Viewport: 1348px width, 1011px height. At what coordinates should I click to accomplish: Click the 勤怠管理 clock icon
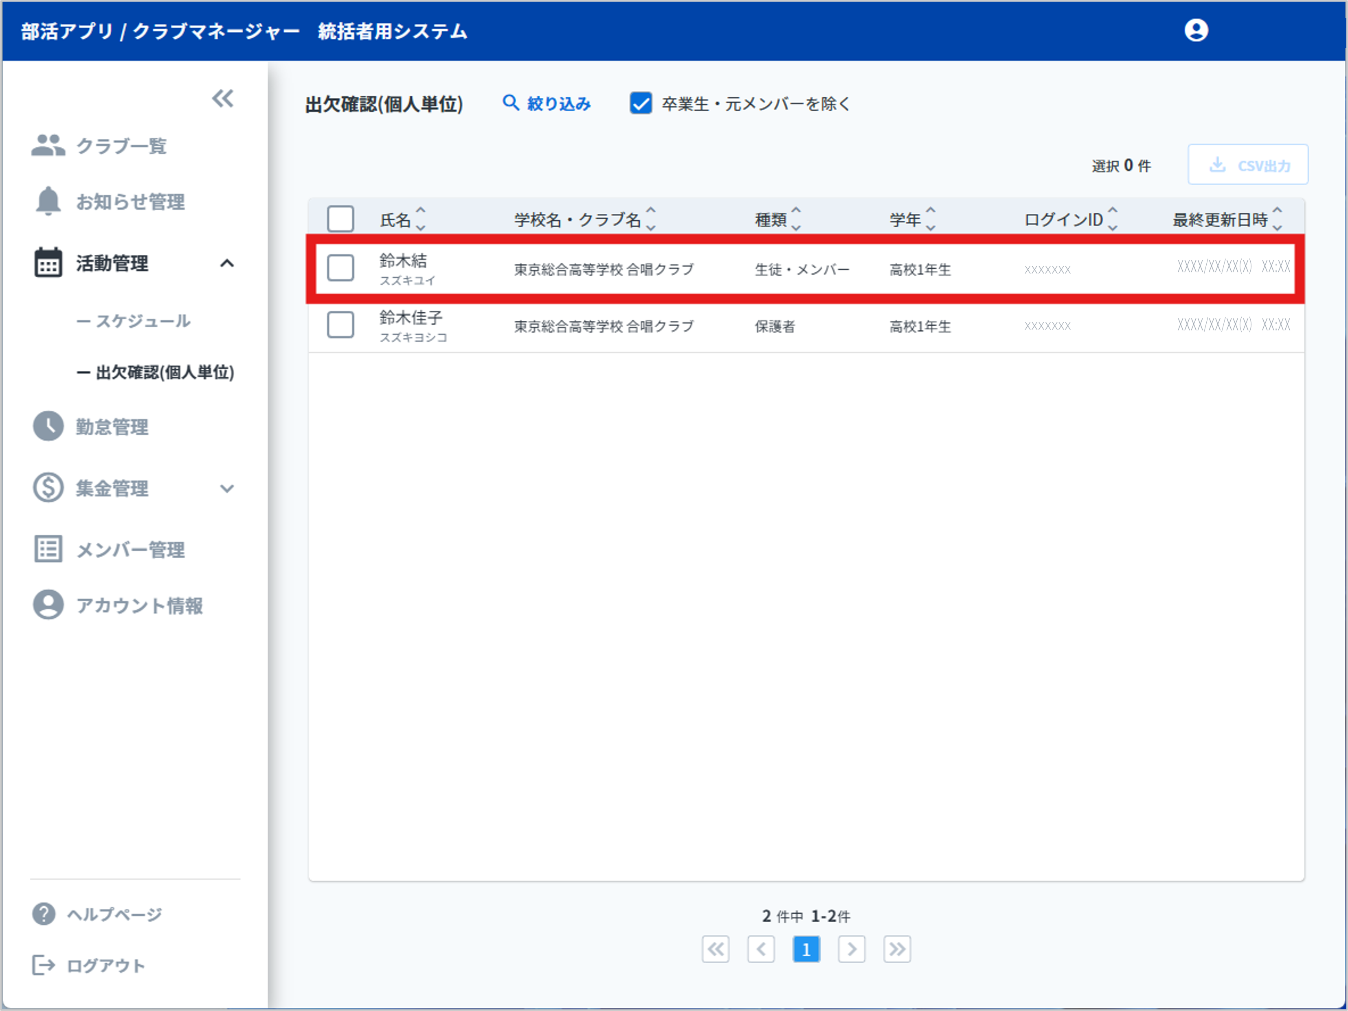click(x=48, y=426)
